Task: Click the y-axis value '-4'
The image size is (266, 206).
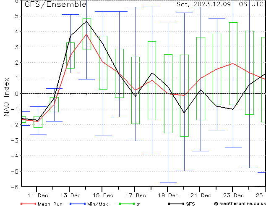Action: click(x=15, y=156)
